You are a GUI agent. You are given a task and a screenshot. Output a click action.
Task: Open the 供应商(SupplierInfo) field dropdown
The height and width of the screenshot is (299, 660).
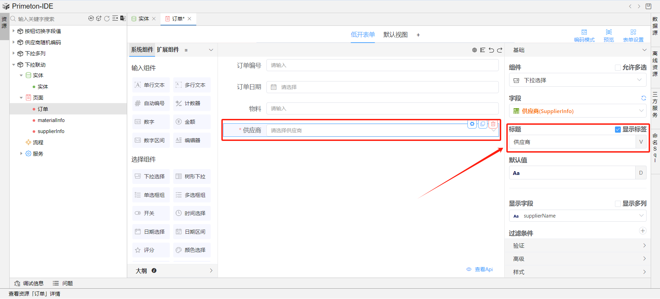tap(577, 111)
